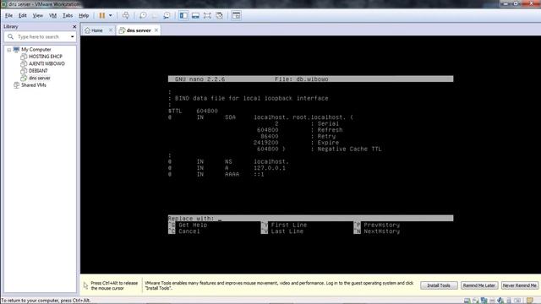The width and height of the screenshot is (541, 304).
Task: Select the AJENTI WIBOWO virtual machine
Action: pos(46,64)
